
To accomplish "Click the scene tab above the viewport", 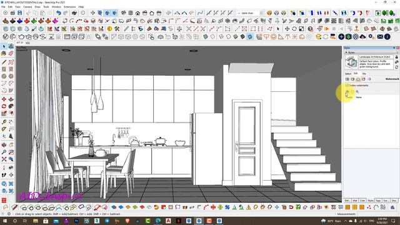I will (x=20, y=43).
